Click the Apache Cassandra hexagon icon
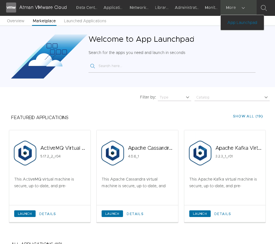275x244 pixels. (112, 153)
